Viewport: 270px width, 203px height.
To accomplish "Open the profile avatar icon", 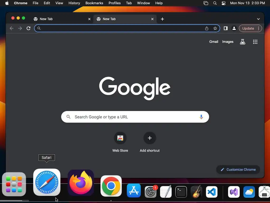I will point(234,28).
